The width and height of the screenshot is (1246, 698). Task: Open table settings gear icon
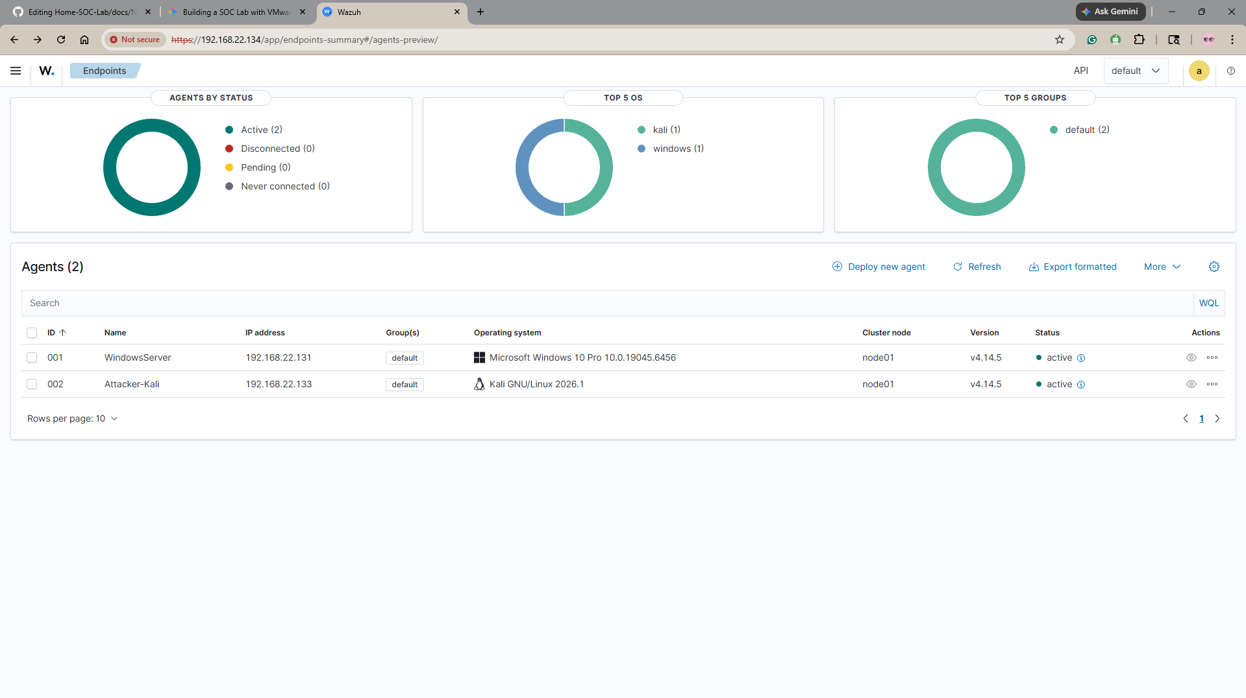[1214, 267]
